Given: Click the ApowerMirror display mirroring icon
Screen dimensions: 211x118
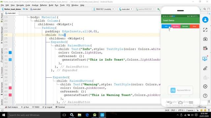Looking at the screenshot, I should (x=205, y=59).
